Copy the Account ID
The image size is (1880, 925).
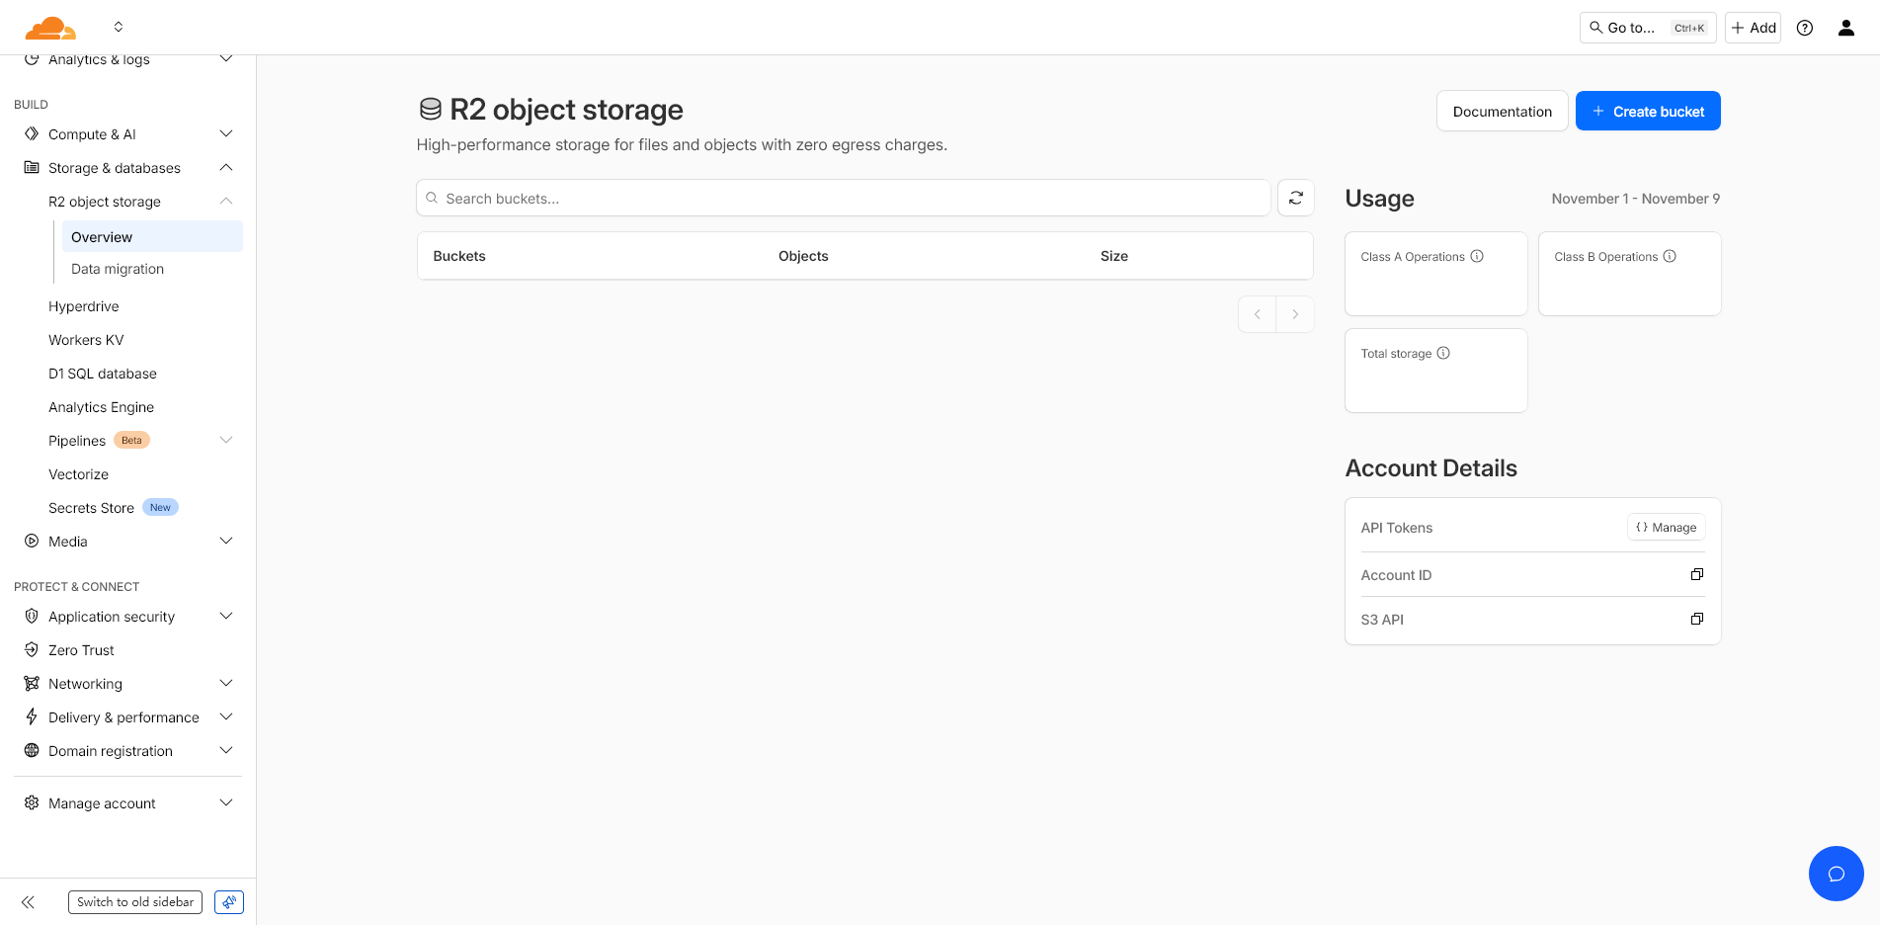point(1696,574)
